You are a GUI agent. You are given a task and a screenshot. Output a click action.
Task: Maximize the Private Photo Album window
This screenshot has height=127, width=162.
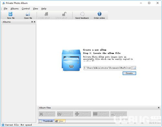tap(149, 3)
